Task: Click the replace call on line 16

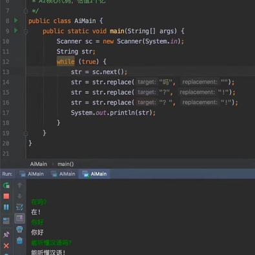Action: point(154,103)
